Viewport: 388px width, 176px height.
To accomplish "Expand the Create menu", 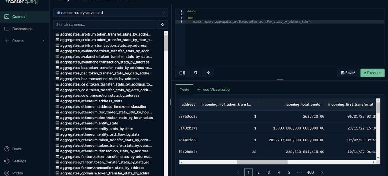I will click(x=24, y=41).
